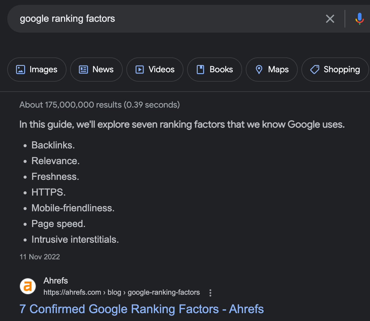Click the play icon on the Videos chip
The width and height of the screenshot is (370, 321).
(x=139, y=70)
